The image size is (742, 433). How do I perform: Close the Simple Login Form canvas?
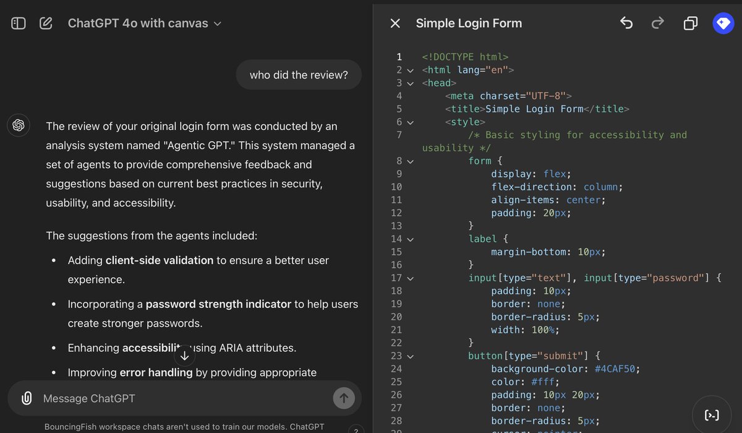pyautogui.click(x=395, y=24)
